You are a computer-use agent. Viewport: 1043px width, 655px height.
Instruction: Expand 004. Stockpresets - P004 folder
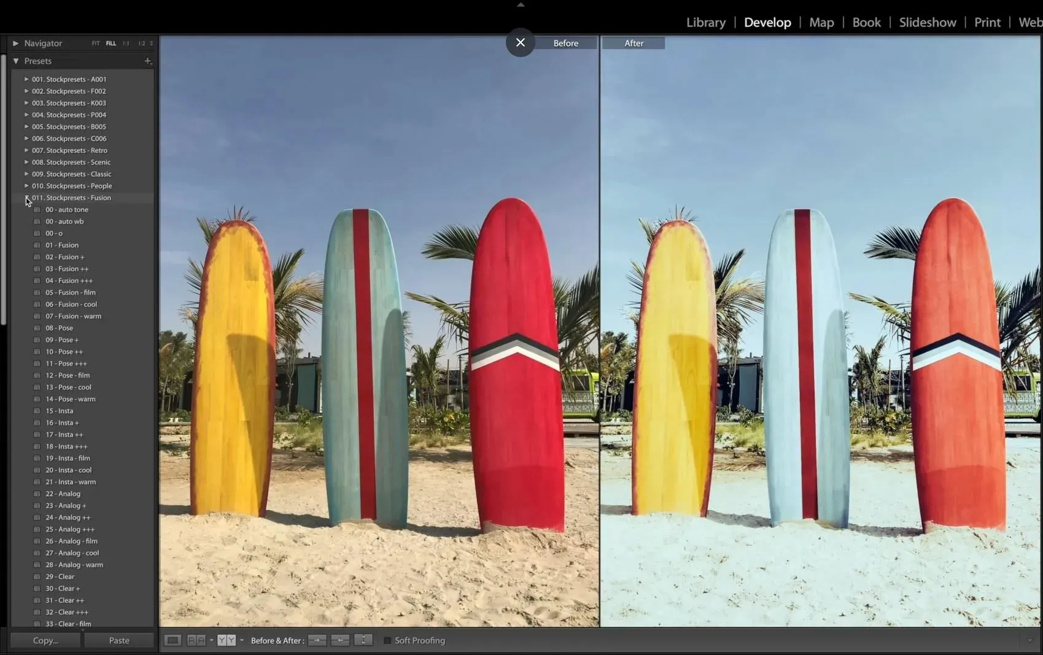(26, 115)
